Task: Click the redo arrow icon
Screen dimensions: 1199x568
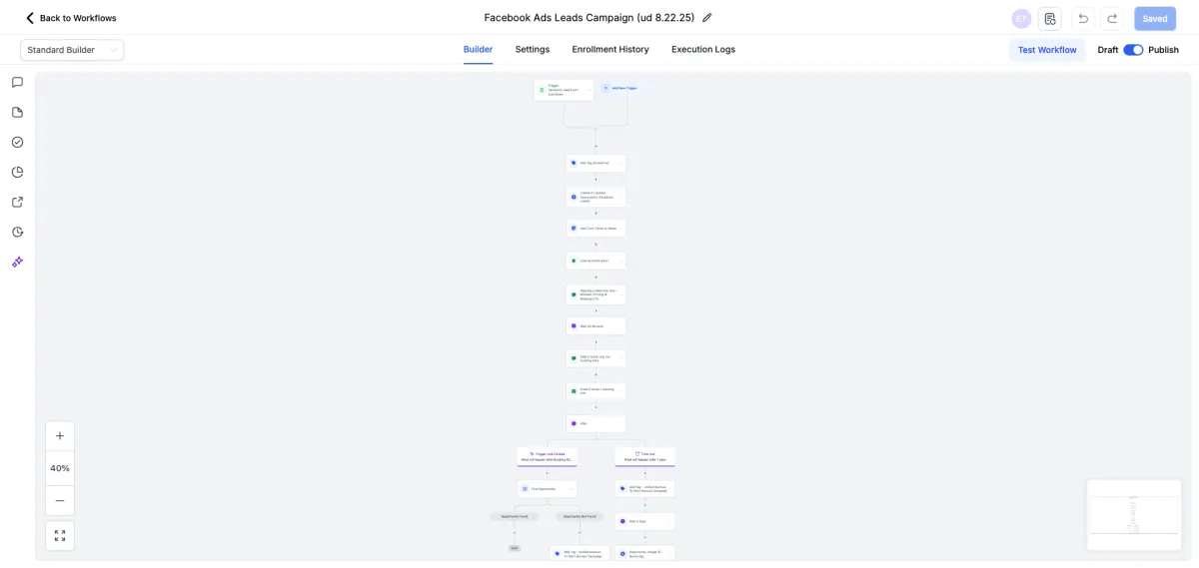Action: coord(1112,18)
